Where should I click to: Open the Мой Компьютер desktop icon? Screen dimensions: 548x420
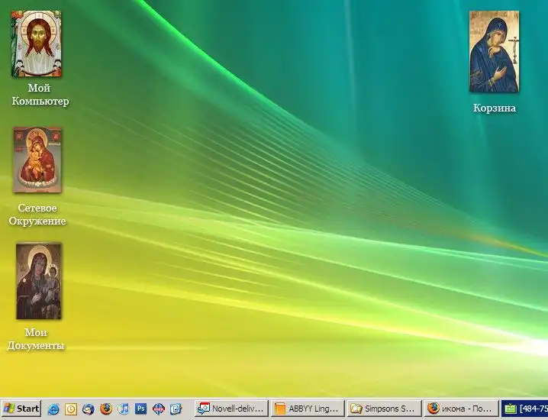pos(36,44)
